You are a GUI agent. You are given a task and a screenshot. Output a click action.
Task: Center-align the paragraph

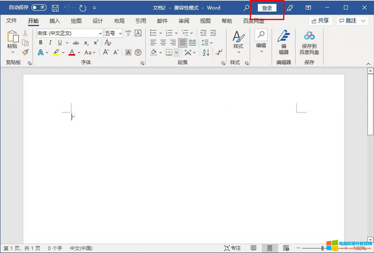click(x=163, y=43)
